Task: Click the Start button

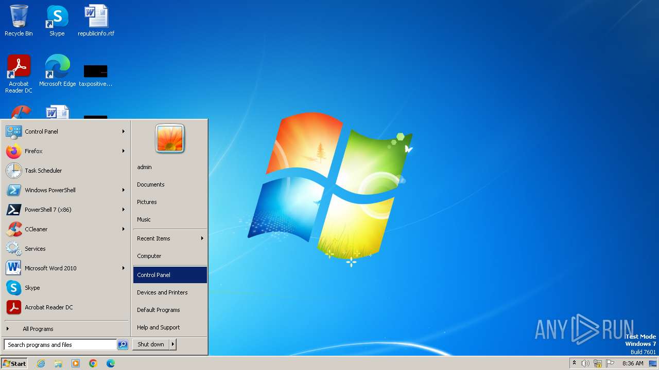Action: click(x=14, y=363)
